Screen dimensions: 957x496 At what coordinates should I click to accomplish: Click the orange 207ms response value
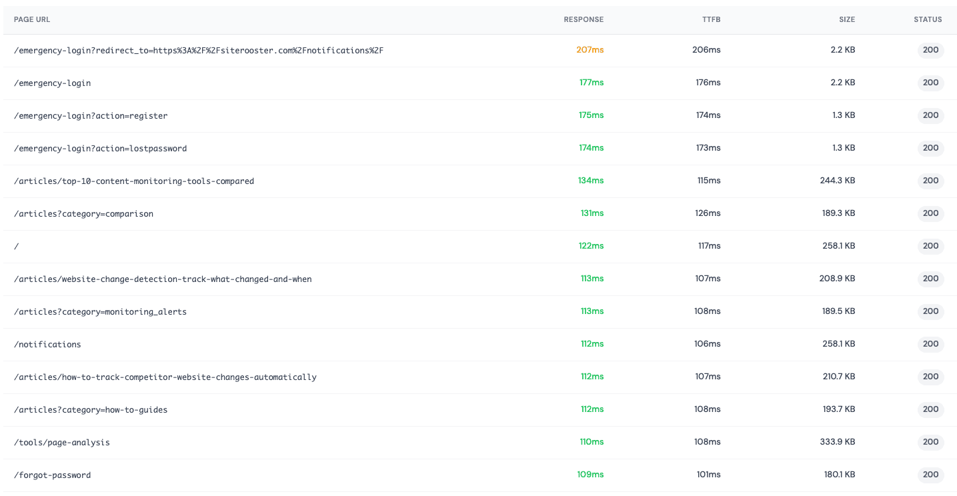(590, 50)
